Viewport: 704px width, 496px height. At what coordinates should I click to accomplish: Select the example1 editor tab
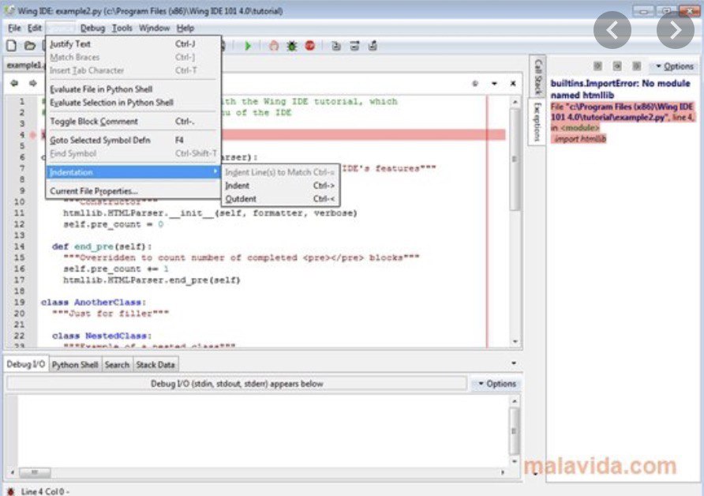pyautogui.click(x=24, y=65)
